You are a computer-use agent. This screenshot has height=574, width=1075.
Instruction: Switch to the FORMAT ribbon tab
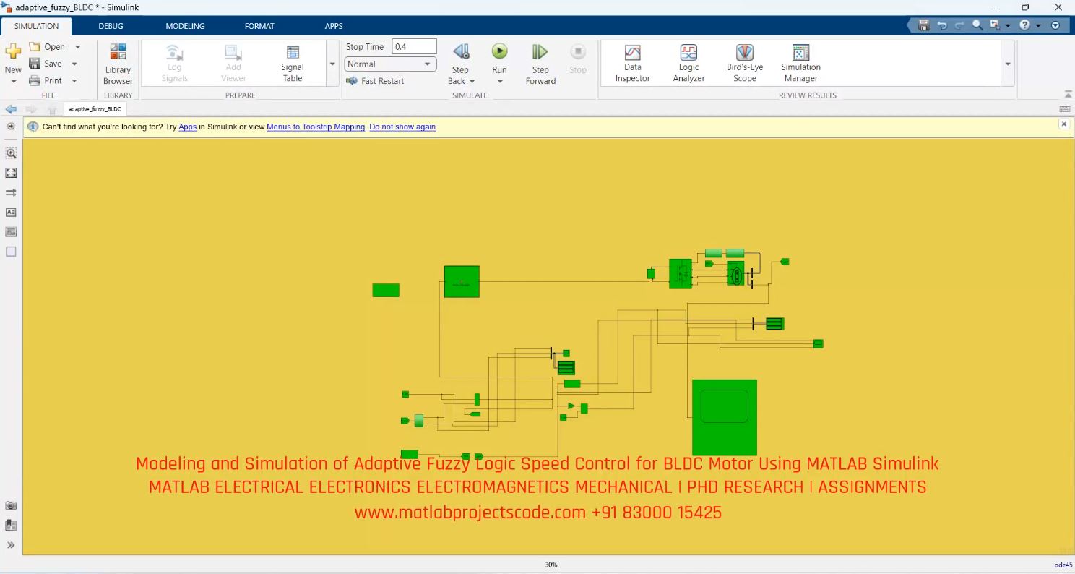click(259, 26)
